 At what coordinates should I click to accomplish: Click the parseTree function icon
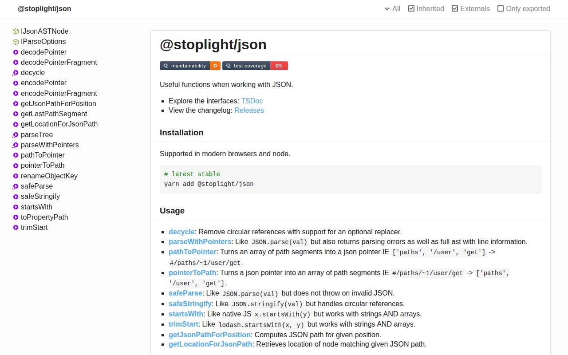point(16,135)
